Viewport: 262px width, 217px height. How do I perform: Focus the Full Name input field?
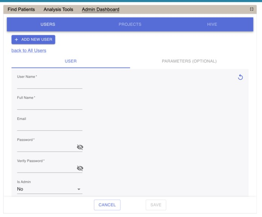(49, 106)
